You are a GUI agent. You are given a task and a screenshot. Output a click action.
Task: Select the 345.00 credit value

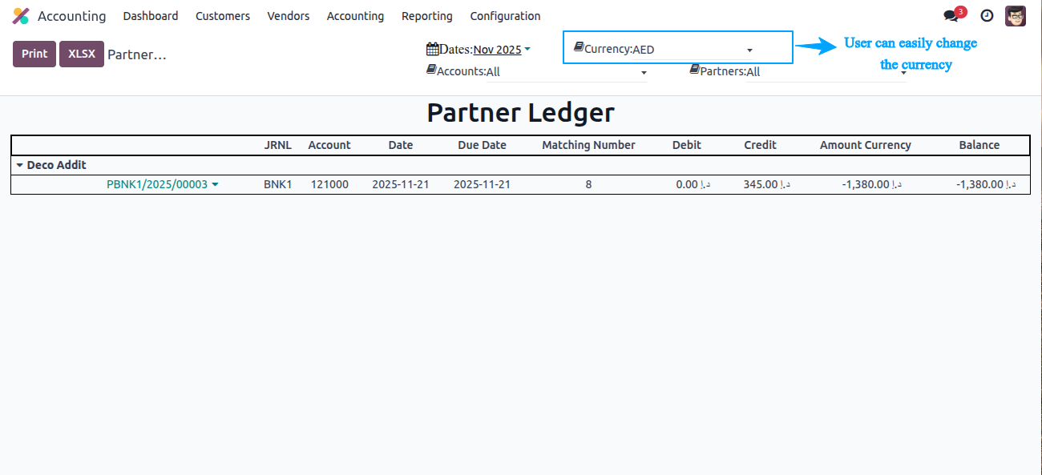pos(767,184)
